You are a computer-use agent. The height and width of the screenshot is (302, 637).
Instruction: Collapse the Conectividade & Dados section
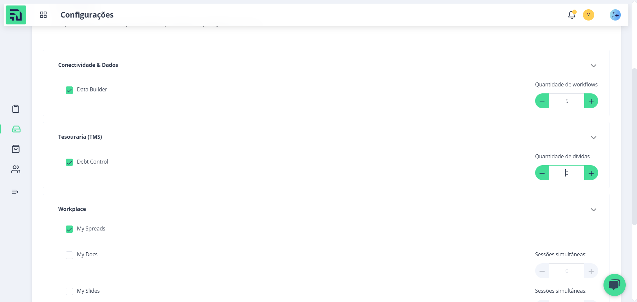594,66
